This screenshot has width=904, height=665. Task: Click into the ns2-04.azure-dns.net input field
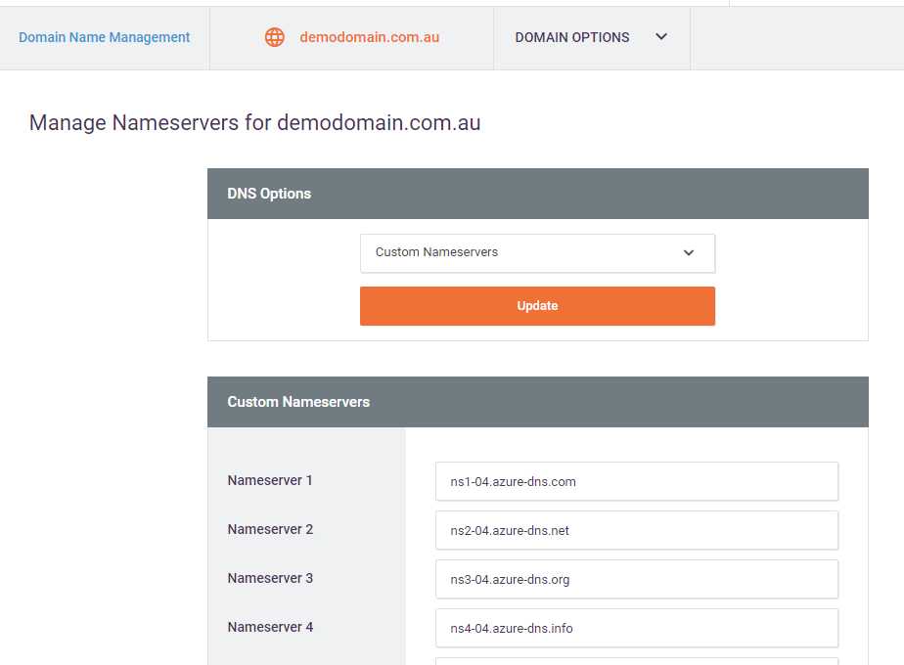[636, 530]
